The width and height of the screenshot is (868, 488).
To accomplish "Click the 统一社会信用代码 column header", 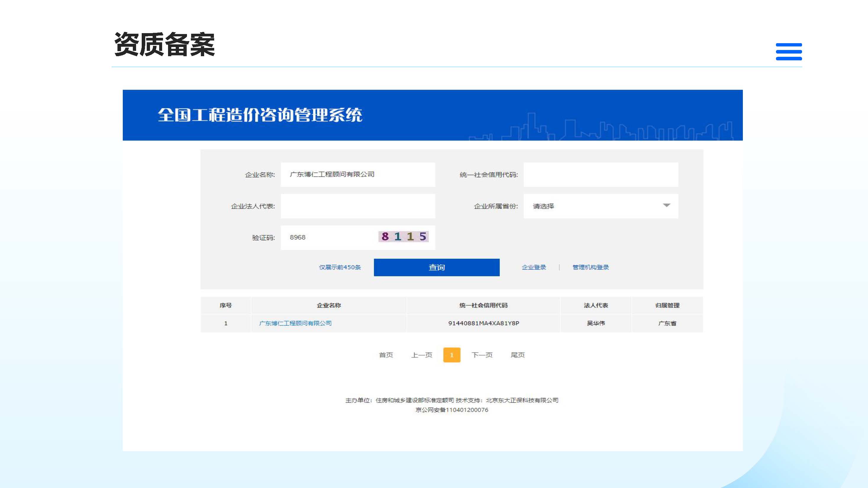I will pyautogui.click(x=483, y=306).
